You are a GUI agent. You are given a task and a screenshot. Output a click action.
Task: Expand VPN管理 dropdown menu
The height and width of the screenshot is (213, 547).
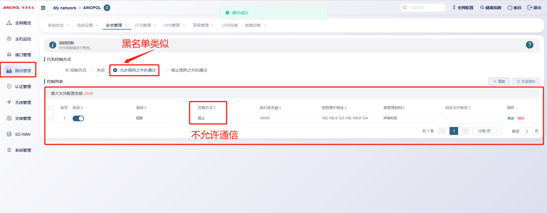(174, 25)
